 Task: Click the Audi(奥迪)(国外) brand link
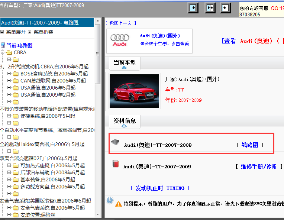tap(160, 36)
